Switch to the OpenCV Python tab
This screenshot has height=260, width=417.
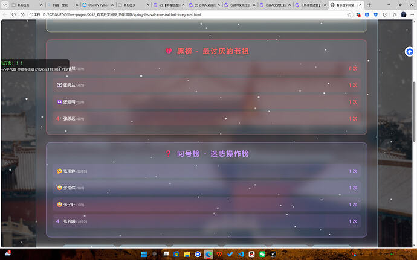pyautogui.click(x=95, y=4)
